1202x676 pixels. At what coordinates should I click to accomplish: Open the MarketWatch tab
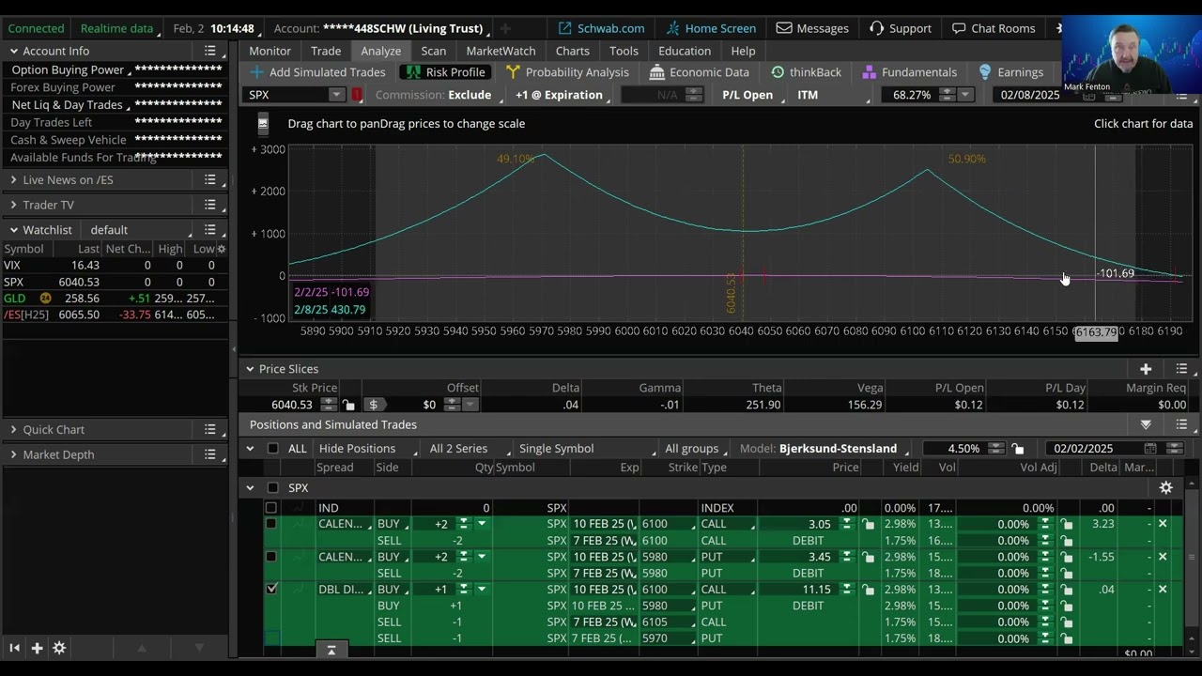point(501,51)
